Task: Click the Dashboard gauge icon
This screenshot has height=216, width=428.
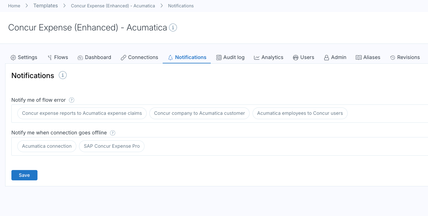Action: (80, 58)
